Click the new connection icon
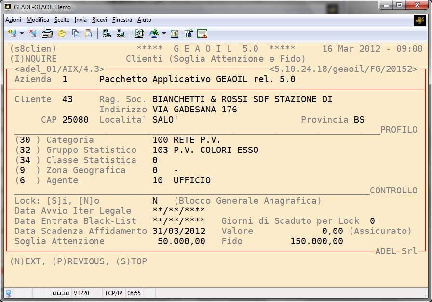 (x=12, y=34)
